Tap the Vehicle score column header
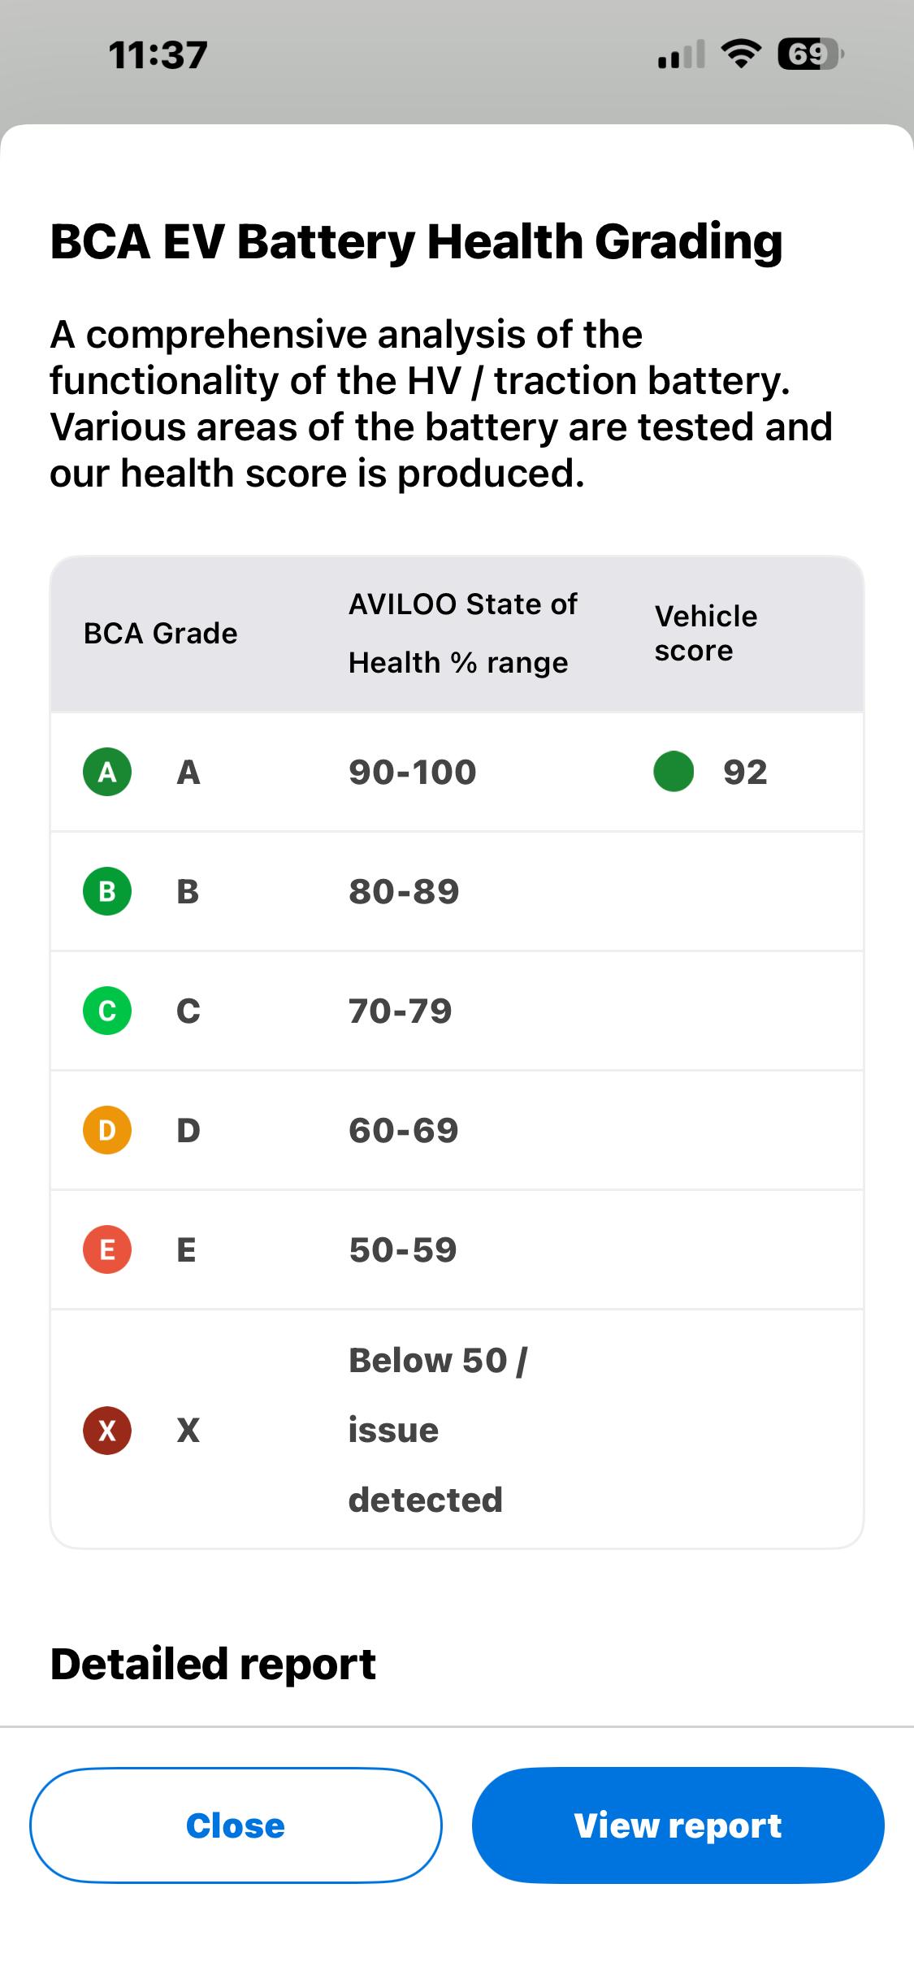Viewport: 914px width, 1979px height. pos(706,633)
